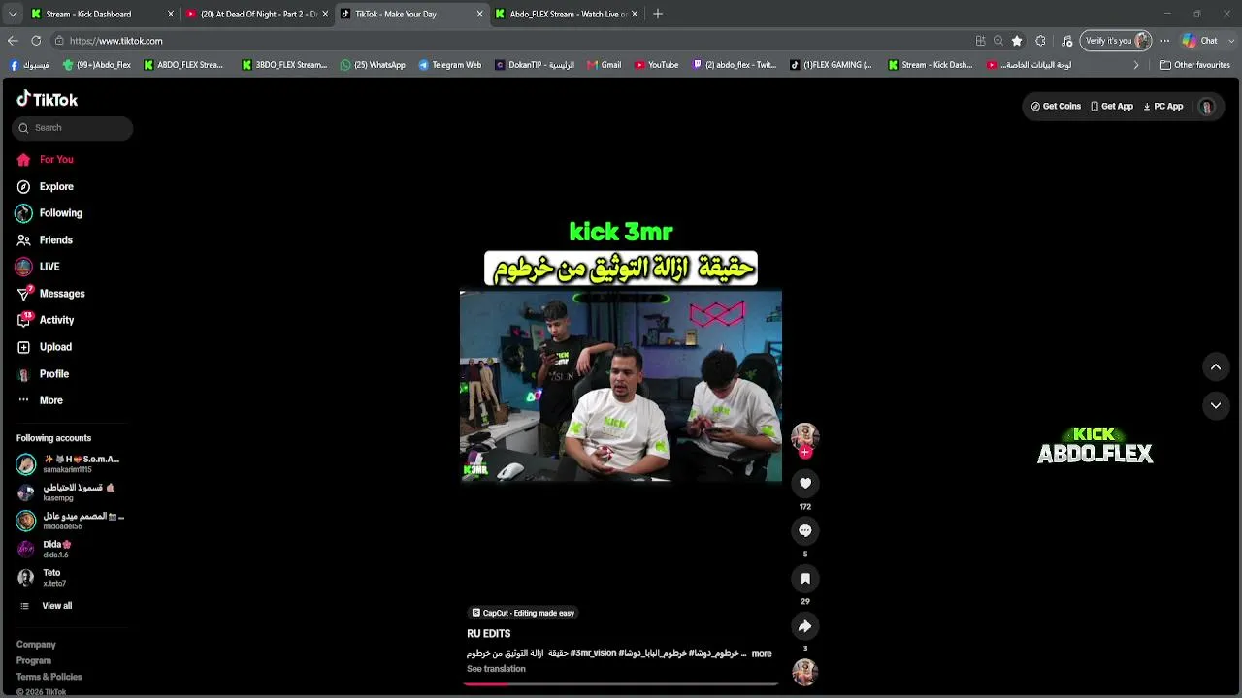Image resolution: width=1242 pixels, height=698 pixels.
Task: Click into the TikTok search box
Action: tap(73, 128)
